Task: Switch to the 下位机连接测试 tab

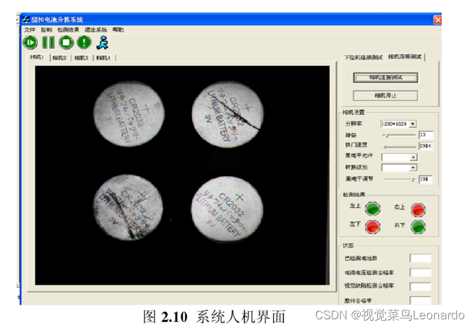Action: pyautogui.click(x=364, y=57)
